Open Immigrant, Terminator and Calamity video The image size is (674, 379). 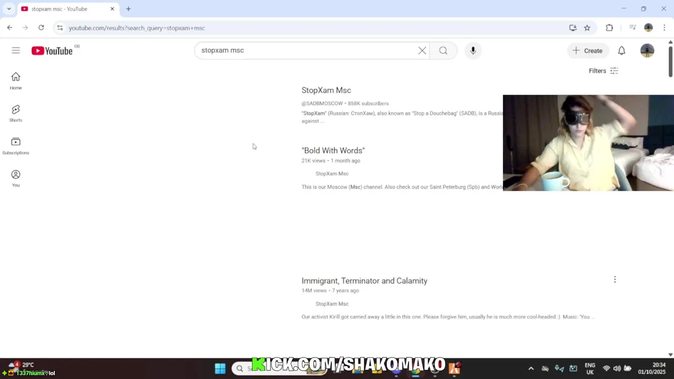tap(364, 281)
